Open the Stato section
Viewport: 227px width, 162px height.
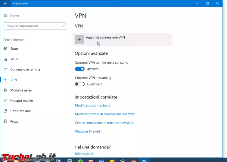pos(14,49)
